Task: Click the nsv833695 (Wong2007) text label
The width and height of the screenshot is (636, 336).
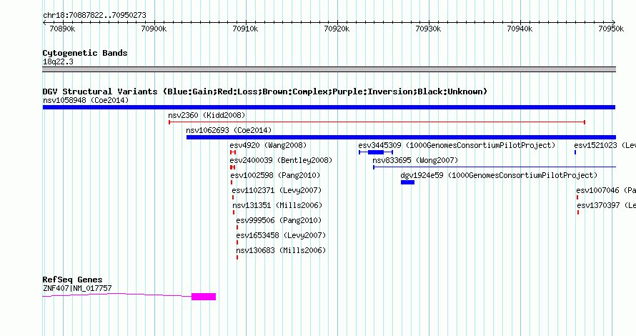Action: 415,160
